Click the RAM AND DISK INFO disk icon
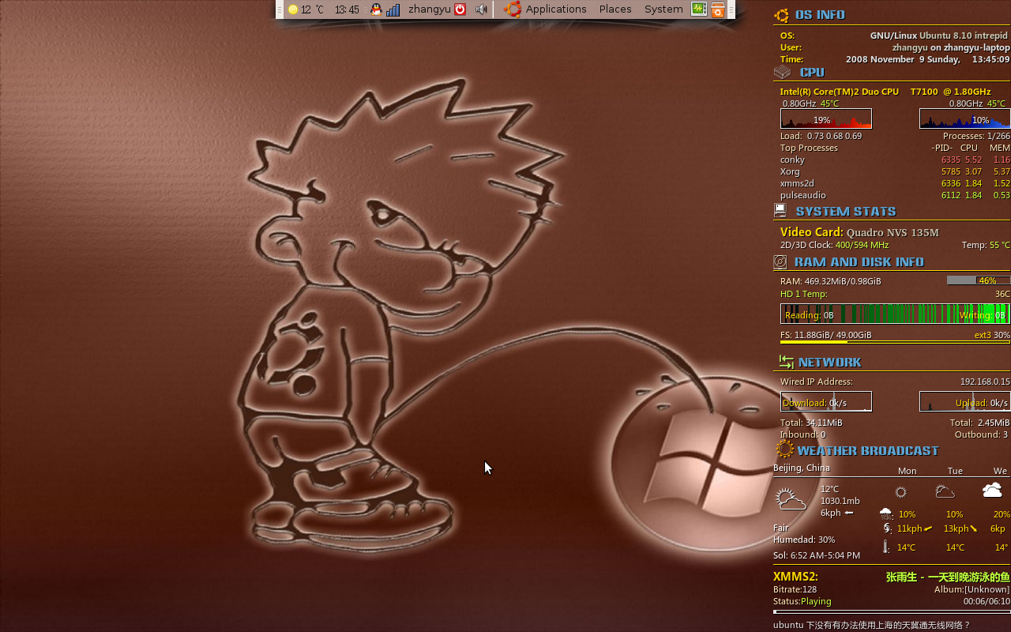The height and width of the screenshot is (632, 1011). [x=780, y=261]
